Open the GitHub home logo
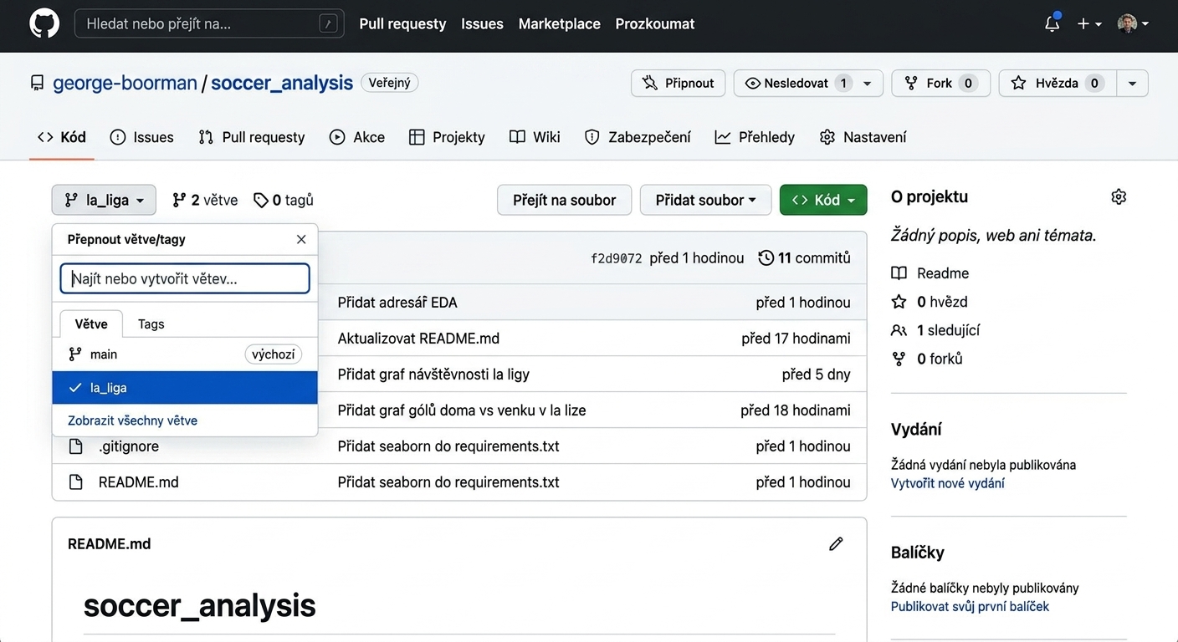Image resolution: width=1178 pixels, height=642 pixels. (44, 23)
